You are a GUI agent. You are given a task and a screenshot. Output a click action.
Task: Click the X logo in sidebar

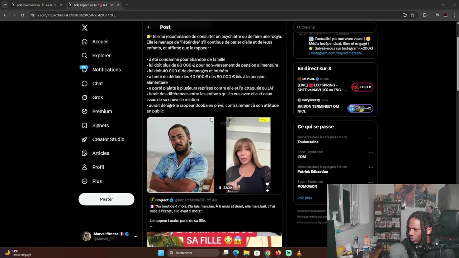(x=85, y=28)
